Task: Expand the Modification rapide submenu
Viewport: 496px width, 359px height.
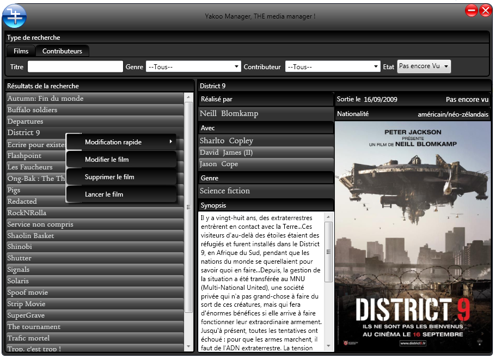Action: point(121,142)
